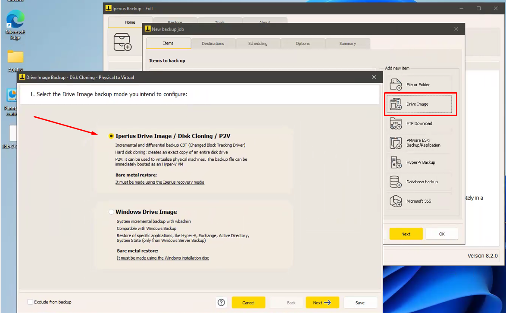The height and width of the screenshot is (313, 506).
Task: Open the Options tab
Action: click(303, 44)
